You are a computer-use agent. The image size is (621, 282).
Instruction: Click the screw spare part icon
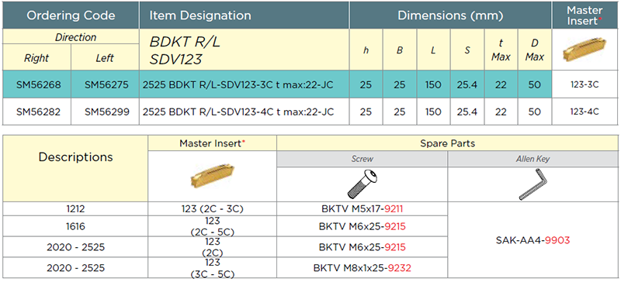click(362, 184)
